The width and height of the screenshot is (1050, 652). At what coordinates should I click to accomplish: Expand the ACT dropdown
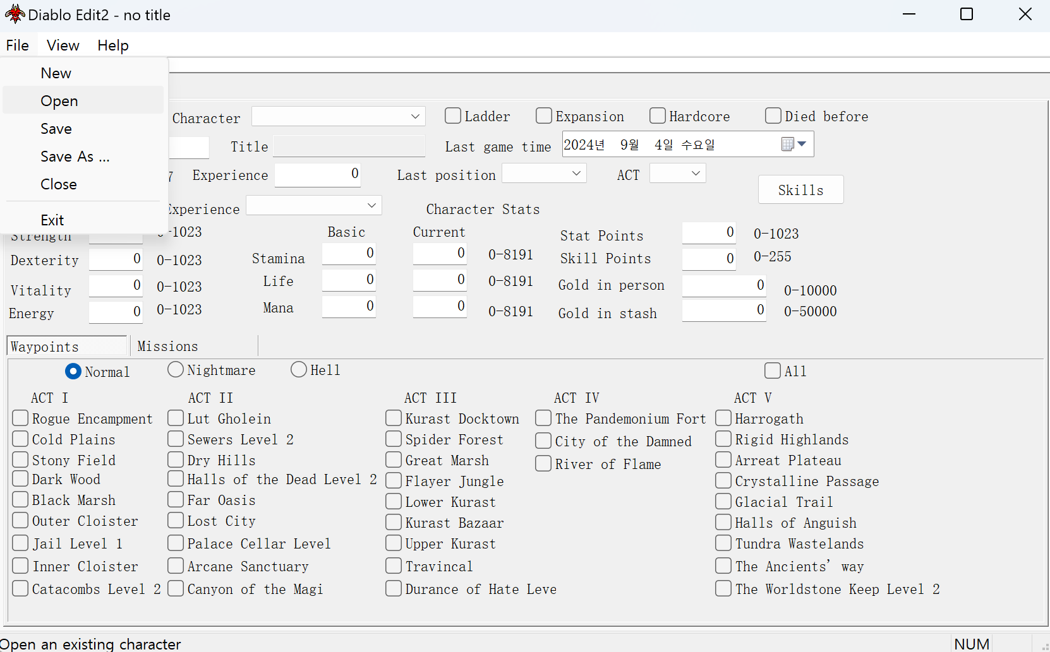point(678,173)
